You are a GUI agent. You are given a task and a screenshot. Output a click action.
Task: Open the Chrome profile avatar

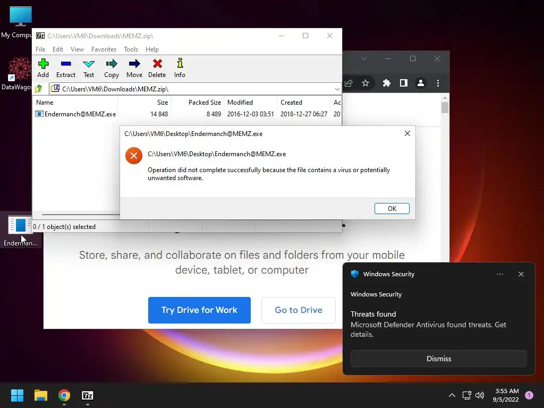coord(421,83)
